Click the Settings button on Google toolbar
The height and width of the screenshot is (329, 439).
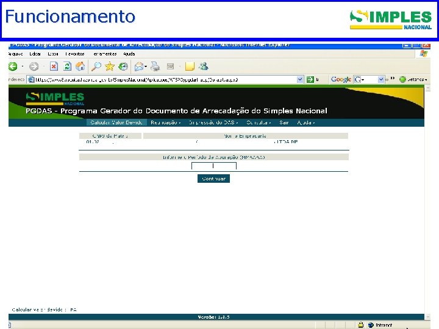(414, 79)
